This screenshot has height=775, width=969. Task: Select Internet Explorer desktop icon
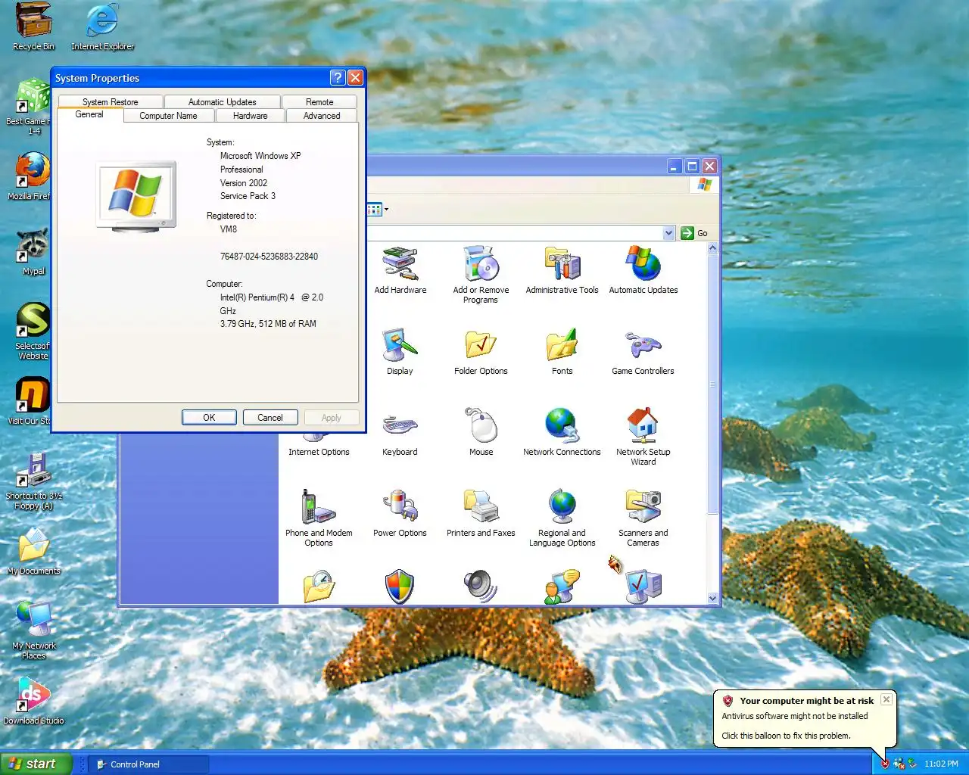click(x=102, y=26)
